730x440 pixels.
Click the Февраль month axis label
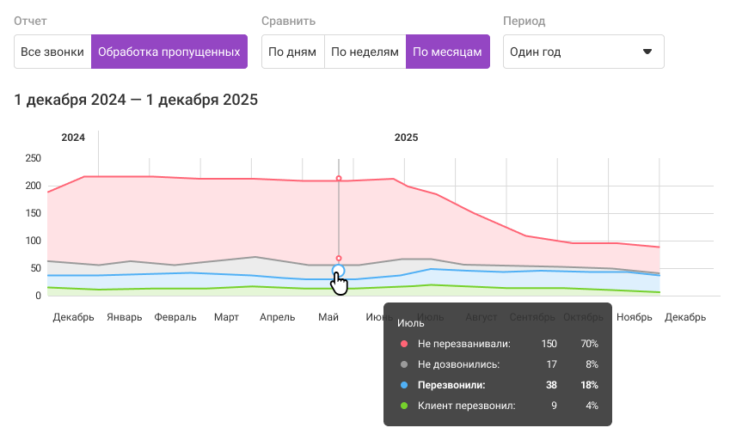[x=175, y=317]
